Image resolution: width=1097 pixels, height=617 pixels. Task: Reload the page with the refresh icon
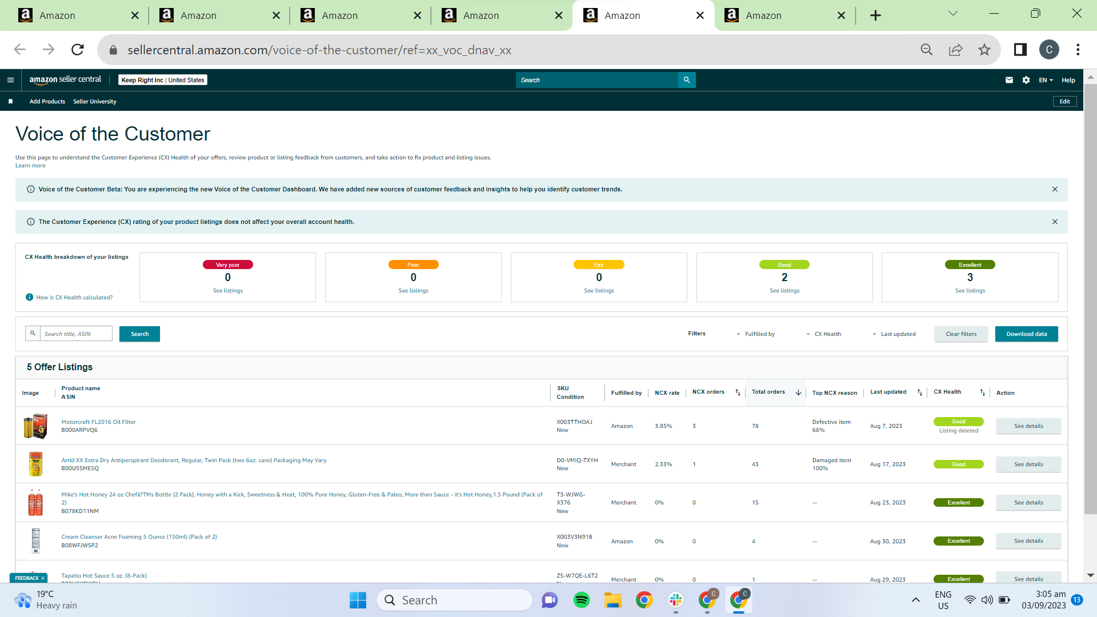click(x=78, y=50)
